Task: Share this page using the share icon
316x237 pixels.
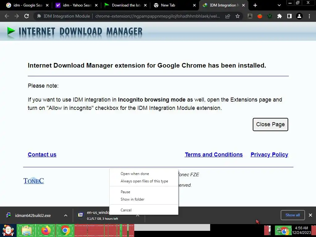Action: pyautogui.click(x=228, y=16)
